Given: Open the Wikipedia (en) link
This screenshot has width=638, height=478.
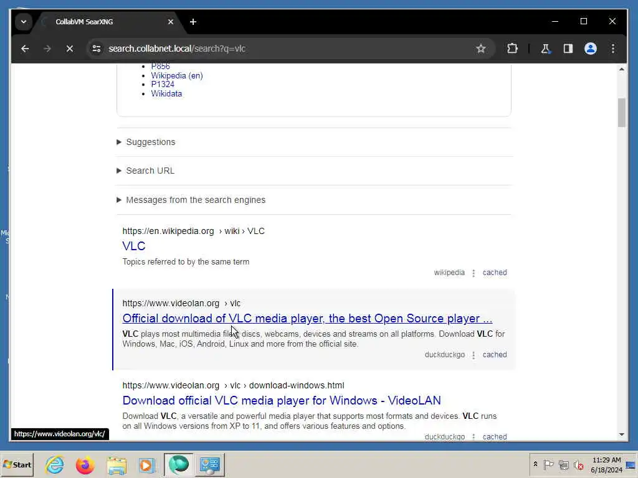Looking at the screenshot, I should (x=176, y=75).
